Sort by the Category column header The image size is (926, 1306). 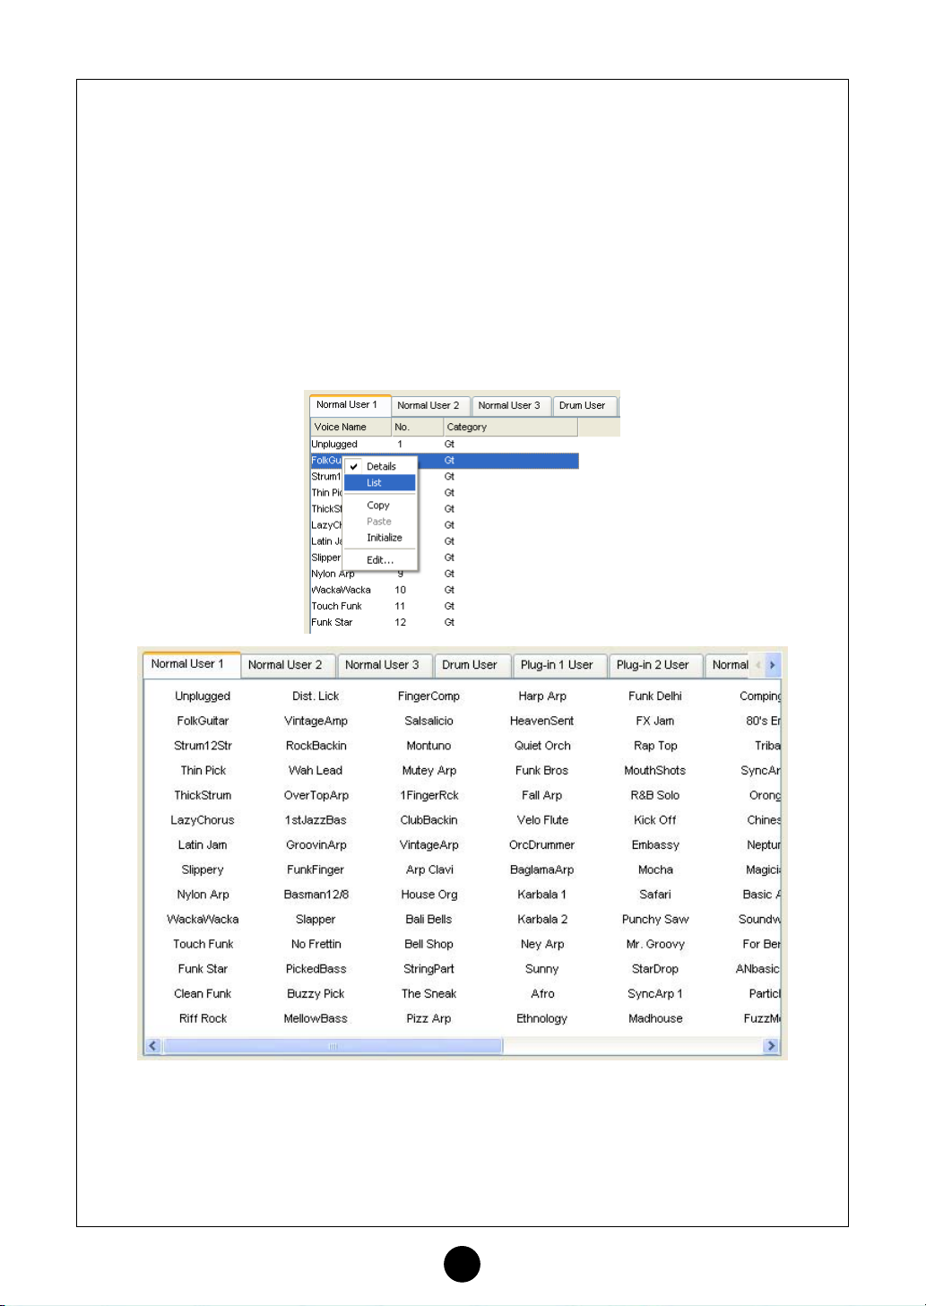[510, 428]
